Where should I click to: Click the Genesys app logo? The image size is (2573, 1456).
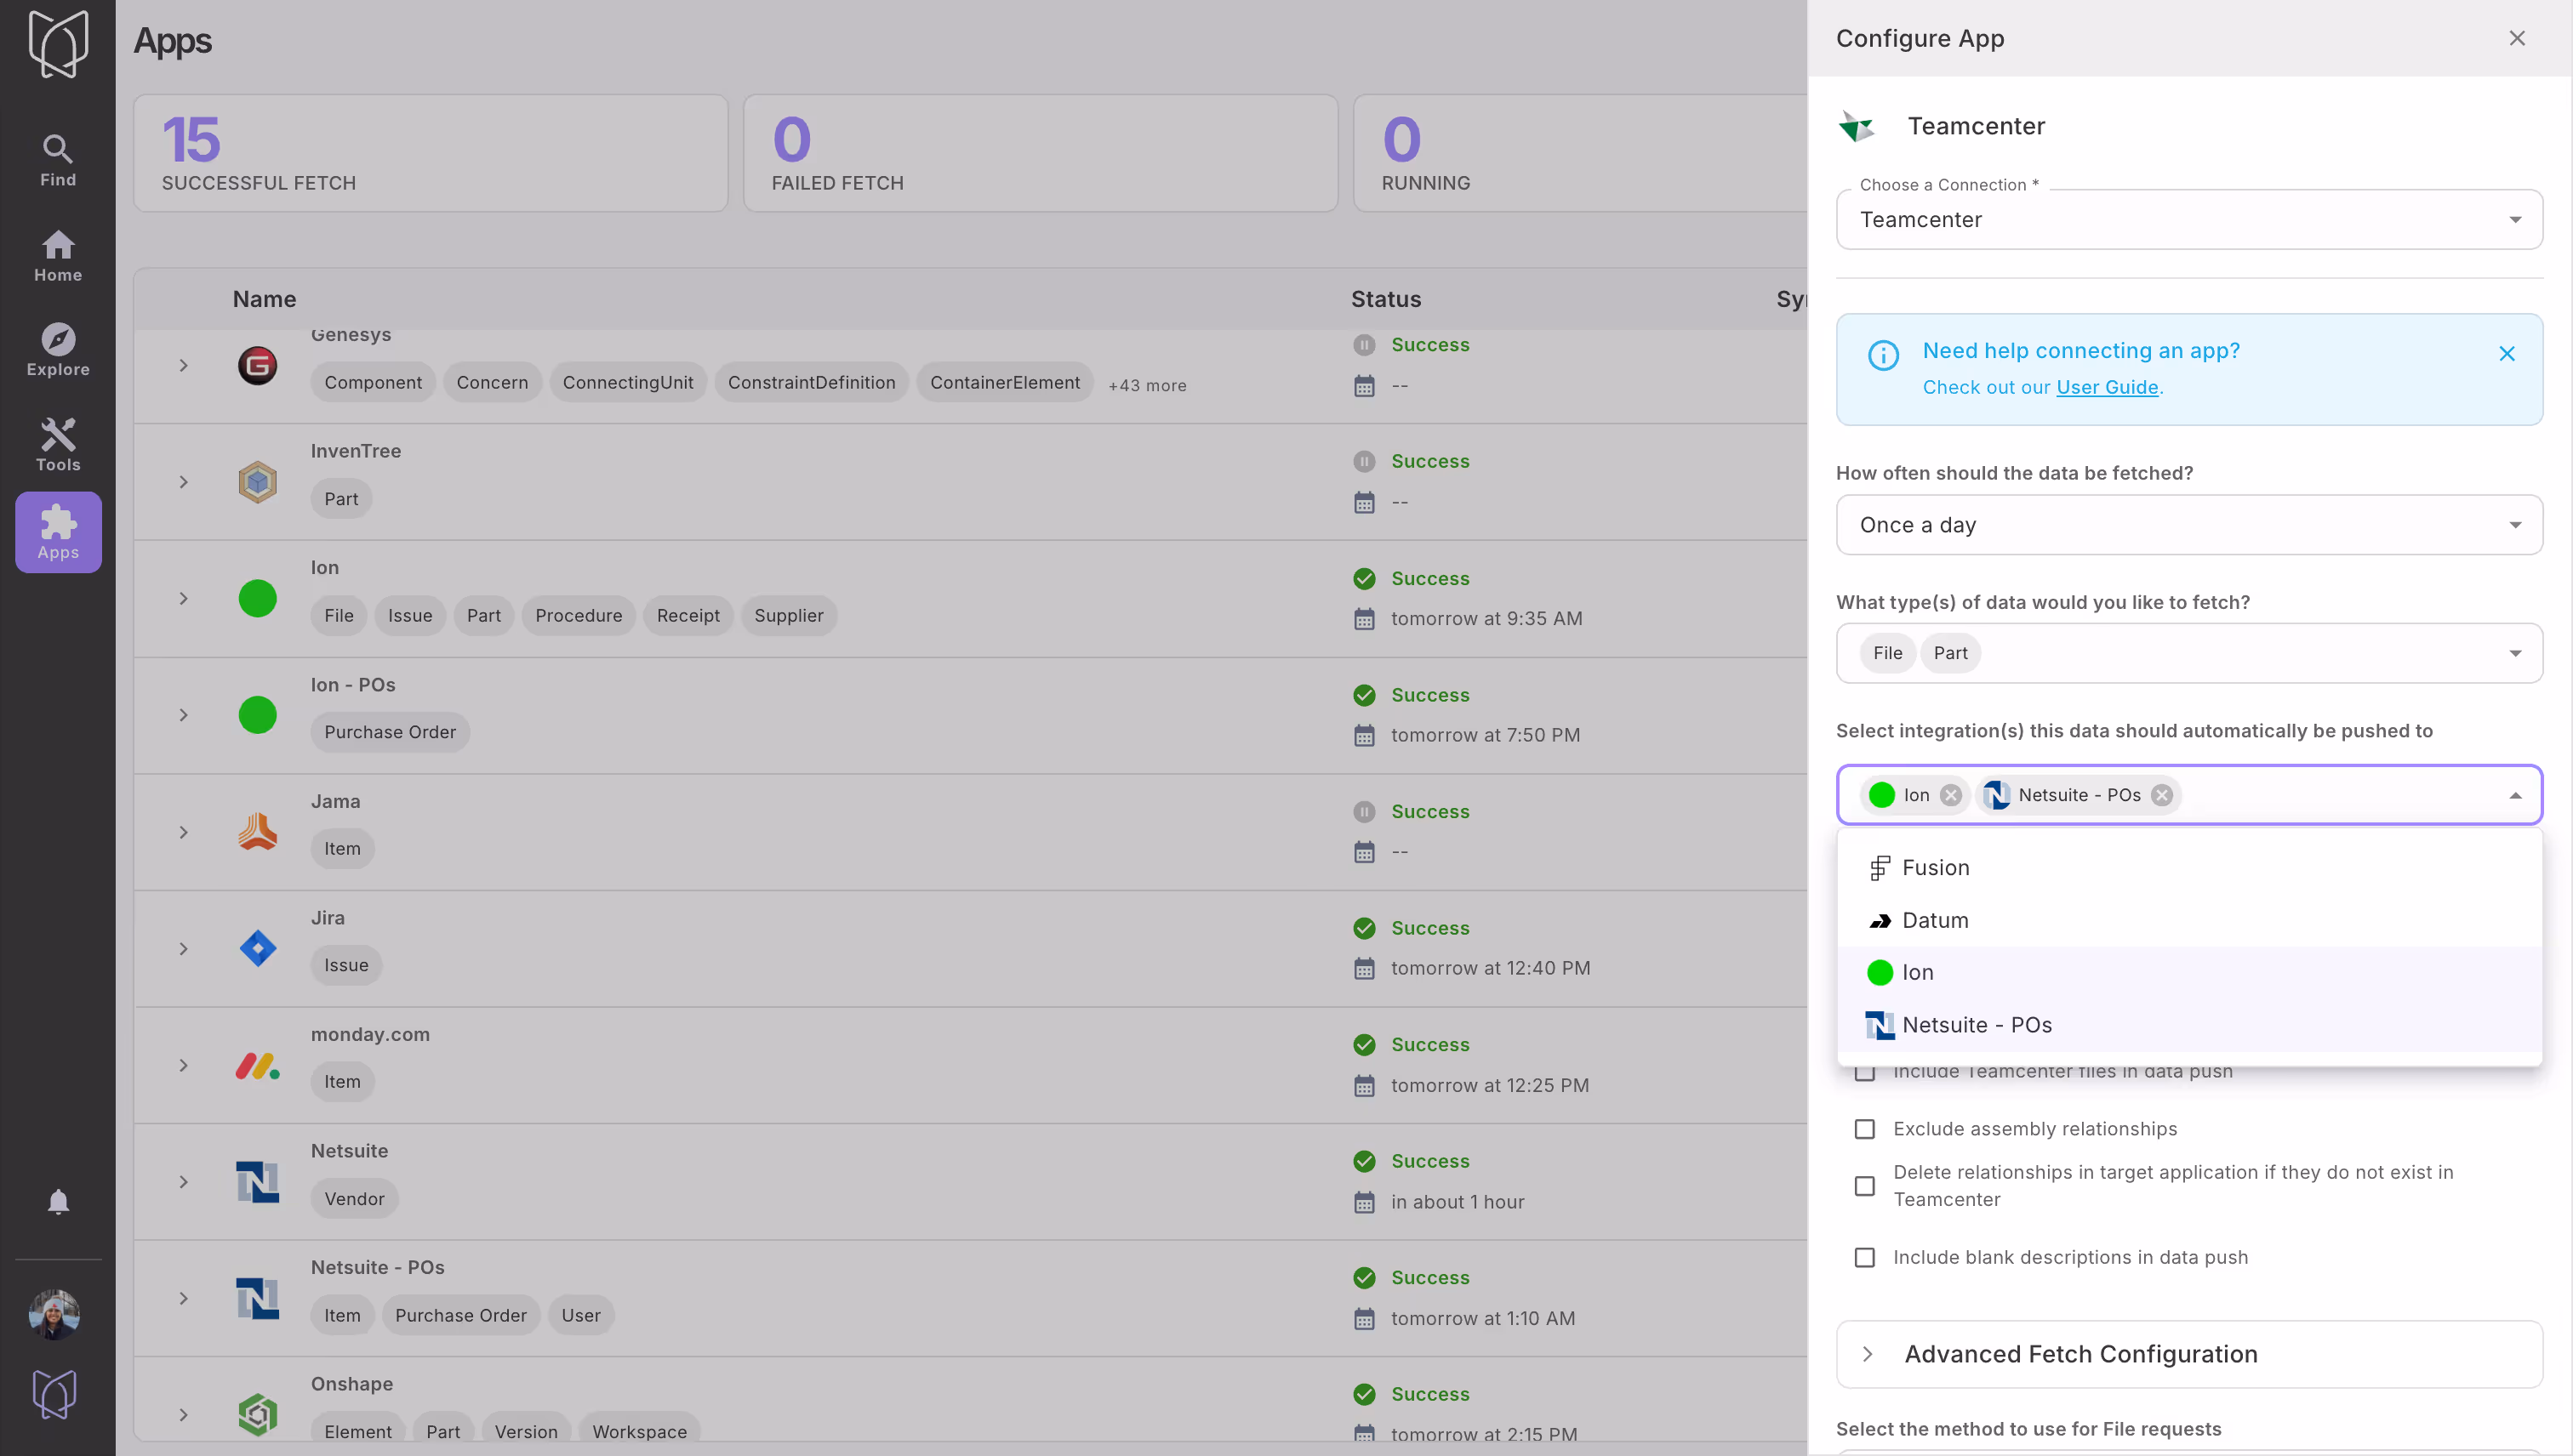click(257, 365)
